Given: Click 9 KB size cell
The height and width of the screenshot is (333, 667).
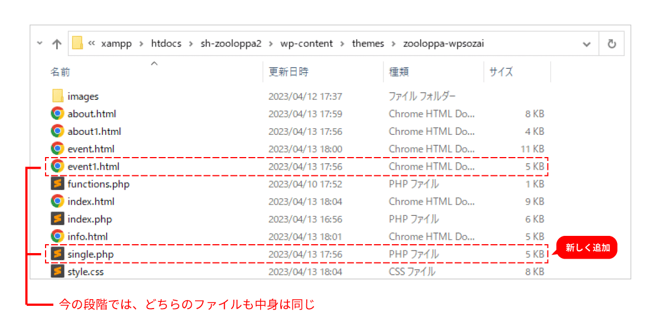Looking at the screenshot, I should (x=535, y=201).
